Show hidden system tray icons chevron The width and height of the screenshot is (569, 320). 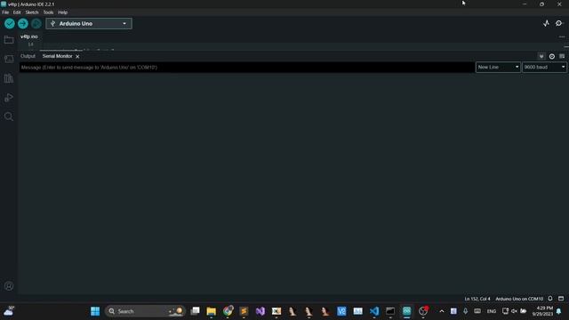coord(442,311)
